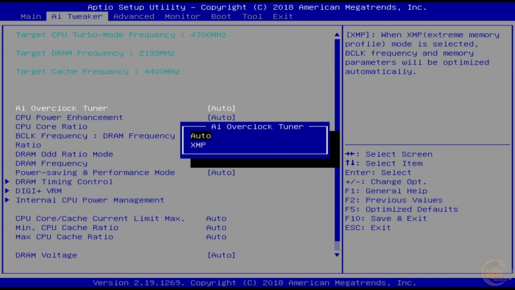Select the CPU Core Ratio setting
The width and height of the screenshot is (515, 290).
tap(51, 127)
